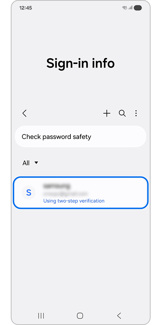
Task: Expand the triangle arrow beside All
Action: (x=36, y=163)
